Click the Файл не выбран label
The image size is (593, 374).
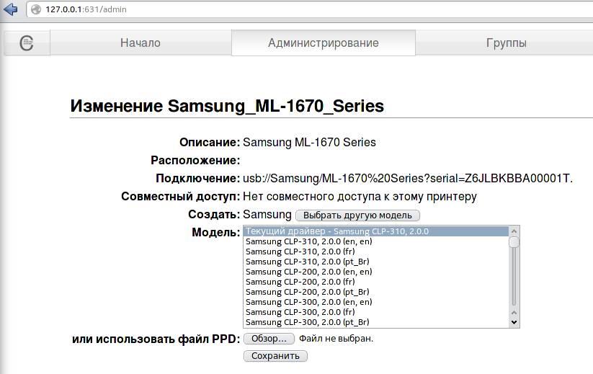click(x=336, y=339)
